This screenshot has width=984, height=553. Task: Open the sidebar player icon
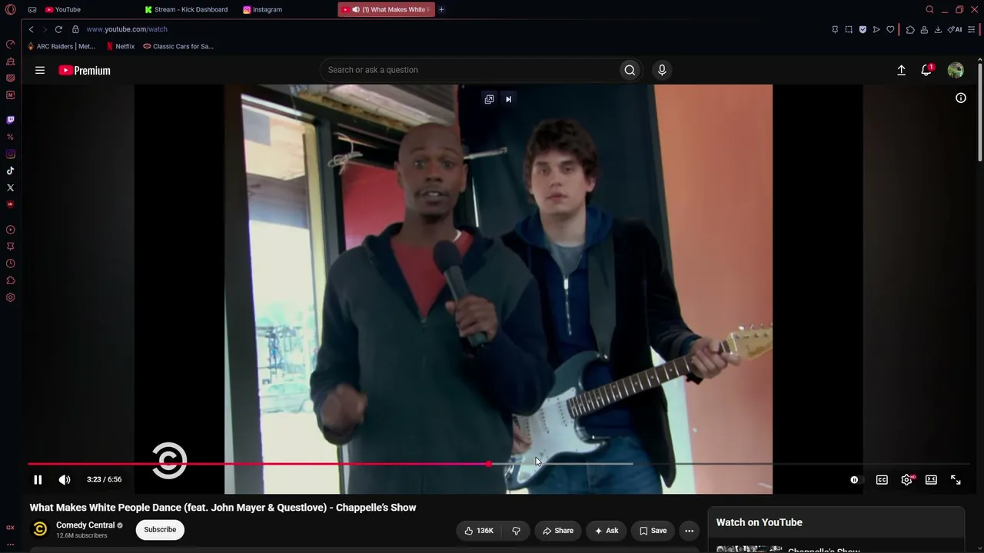pos(10,230)
